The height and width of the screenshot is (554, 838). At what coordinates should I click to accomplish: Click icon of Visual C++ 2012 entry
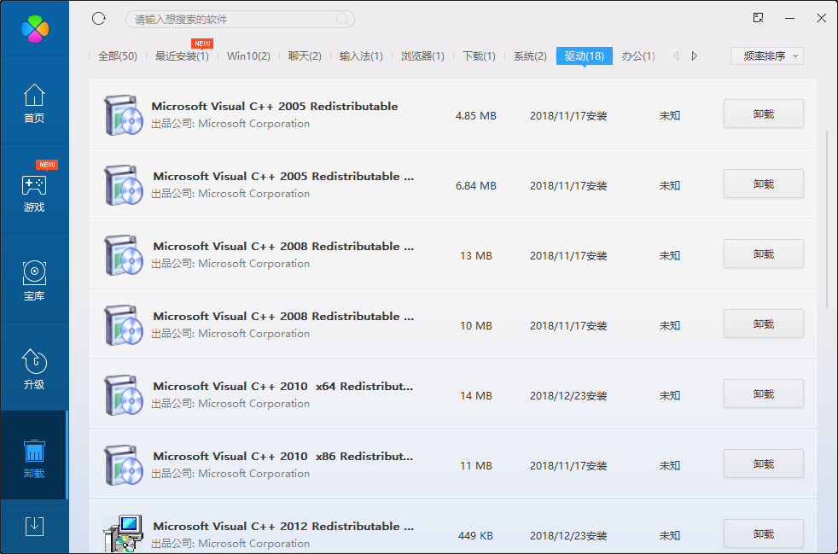click(x=124, y=534)
